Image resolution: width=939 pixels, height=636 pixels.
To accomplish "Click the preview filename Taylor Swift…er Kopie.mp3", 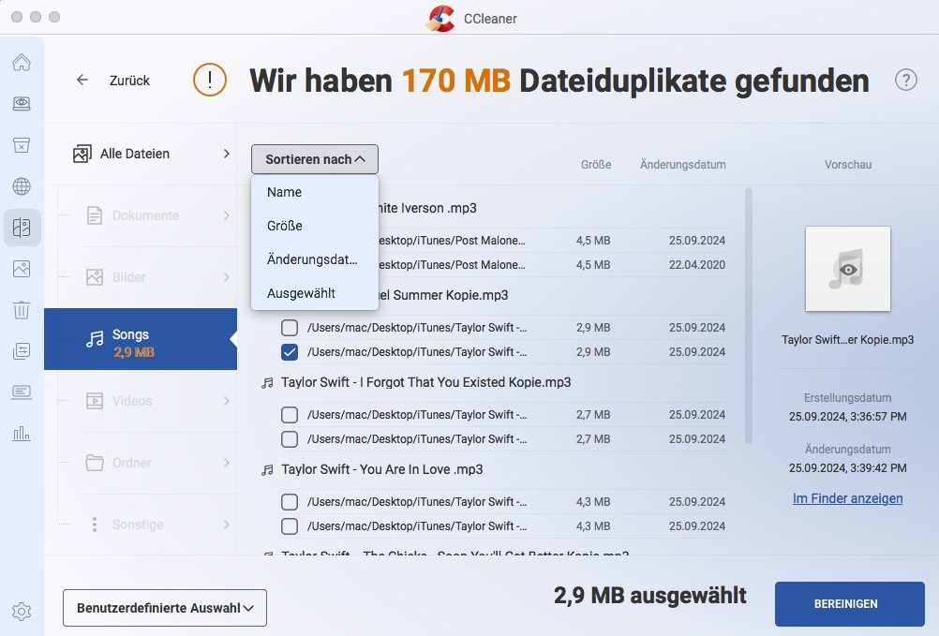I will [x=847, y=340].
